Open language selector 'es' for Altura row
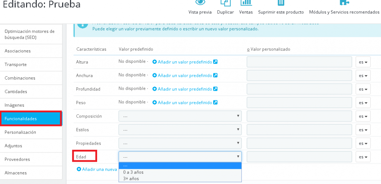This screenshot has height=184, width=381. [363, 62]
